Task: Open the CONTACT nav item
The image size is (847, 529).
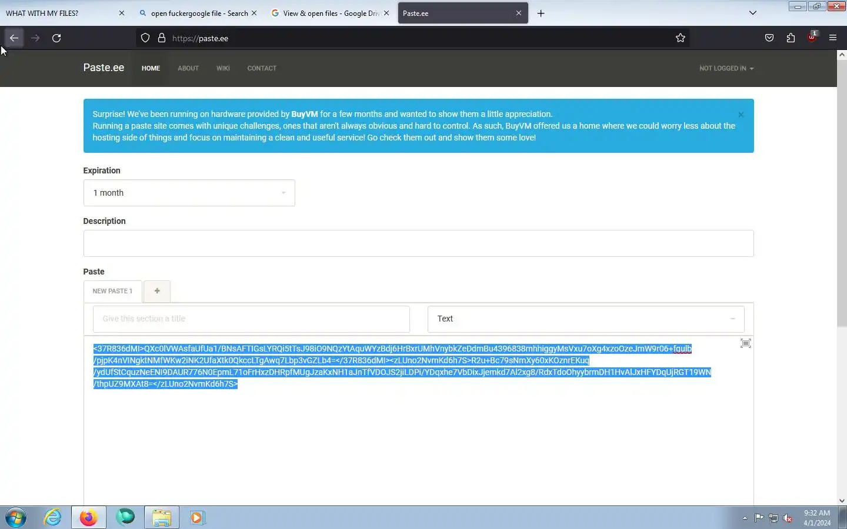Action: click(x=262, y=68)
